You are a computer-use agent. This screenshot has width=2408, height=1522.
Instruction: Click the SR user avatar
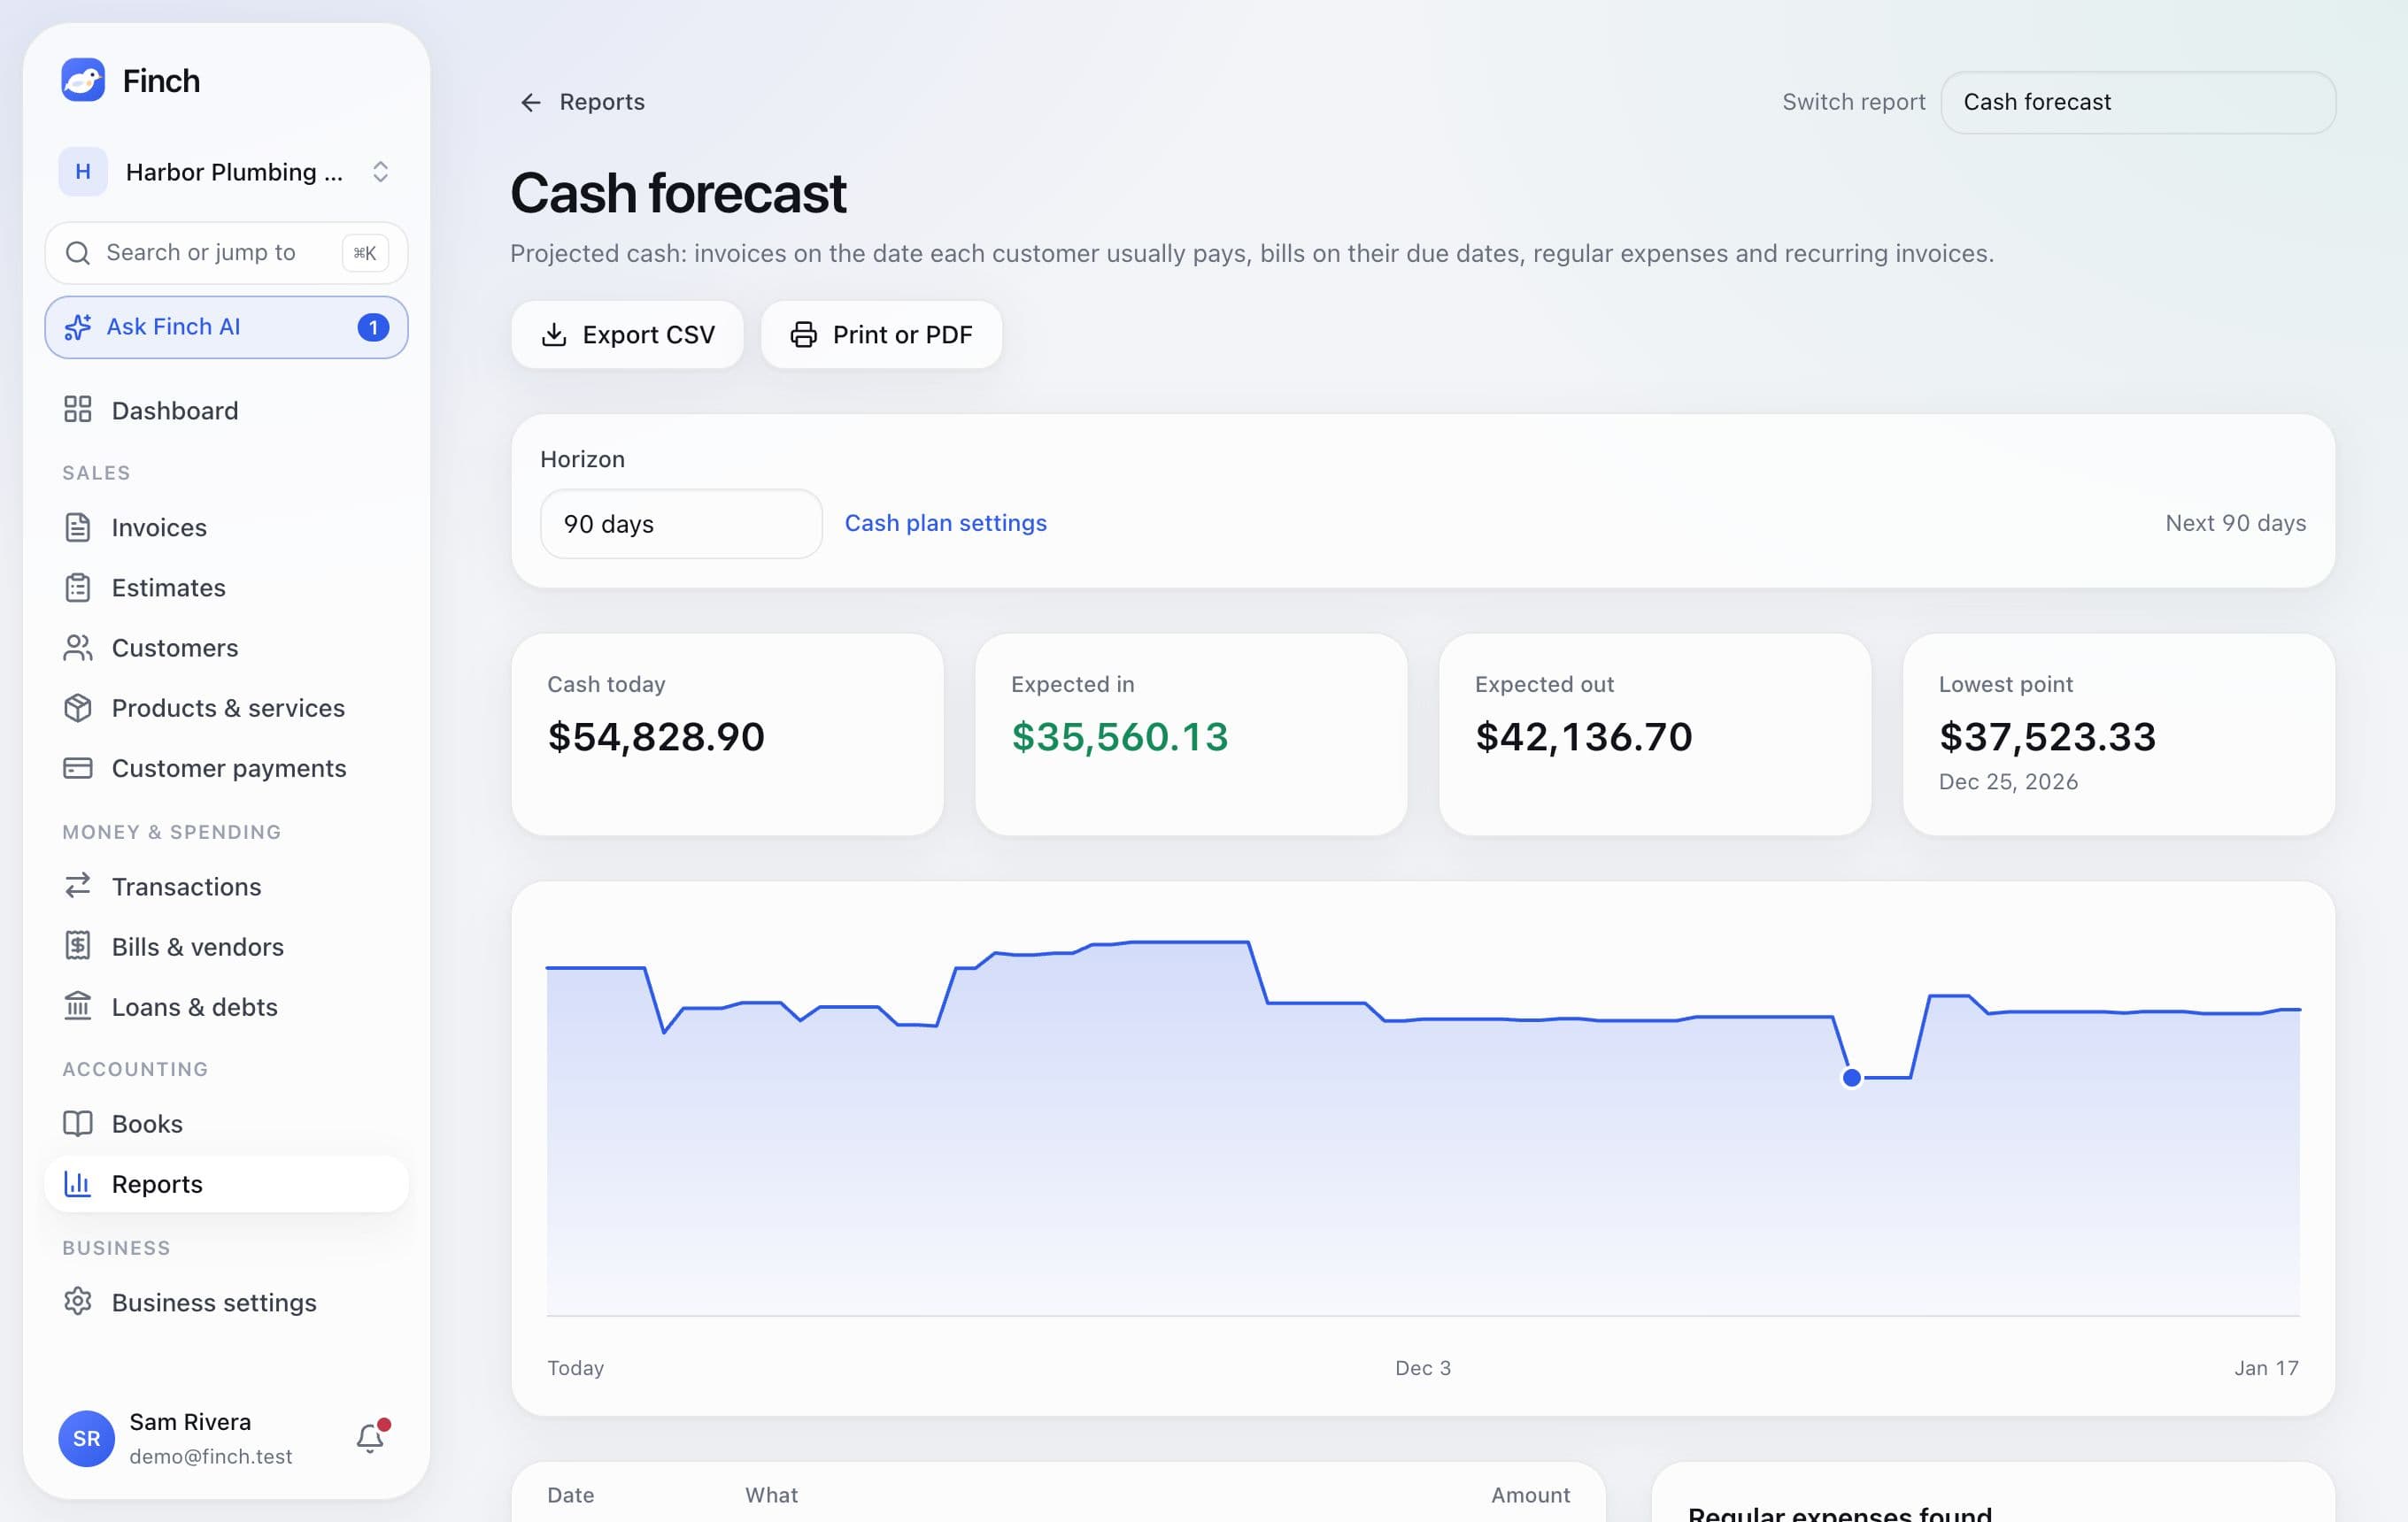click(87, 1438)
